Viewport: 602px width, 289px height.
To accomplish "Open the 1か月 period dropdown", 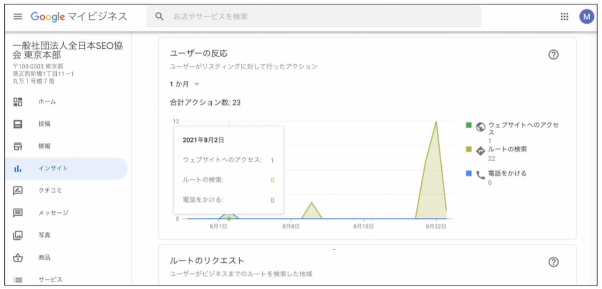I will coord(184,84).
